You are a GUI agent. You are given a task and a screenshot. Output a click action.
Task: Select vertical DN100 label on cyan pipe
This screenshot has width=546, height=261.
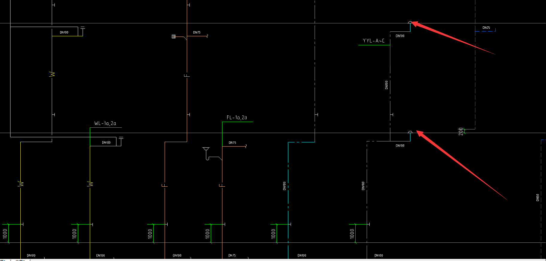[284, 186]
